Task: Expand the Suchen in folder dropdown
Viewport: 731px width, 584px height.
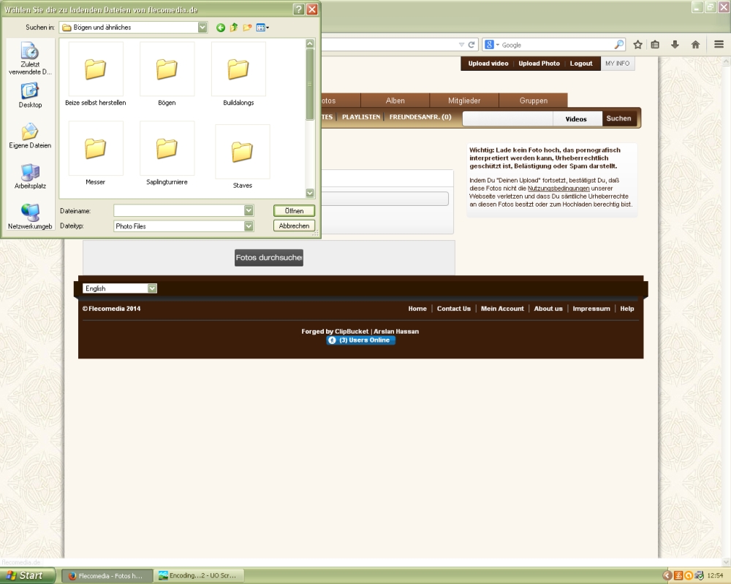Action: 202,28
